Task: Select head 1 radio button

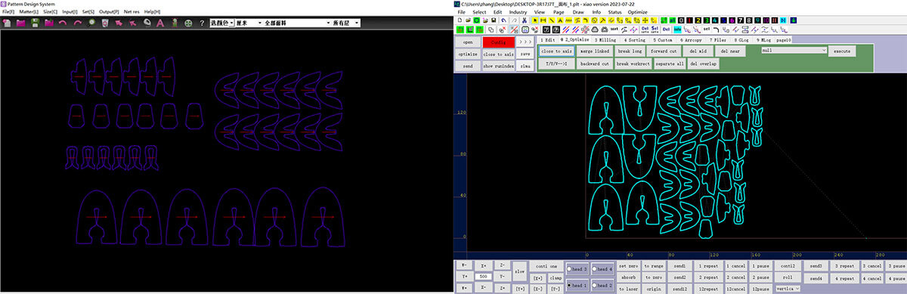Action: (577, 286)
